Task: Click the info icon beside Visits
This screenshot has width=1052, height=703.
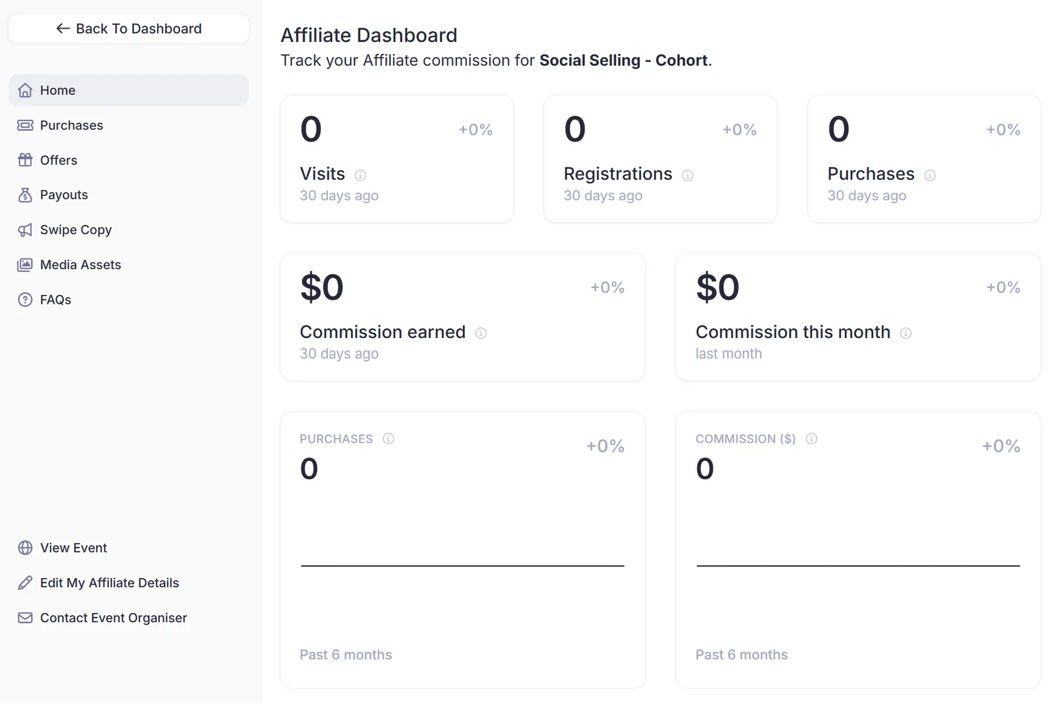Action: [x=360, y=175]
